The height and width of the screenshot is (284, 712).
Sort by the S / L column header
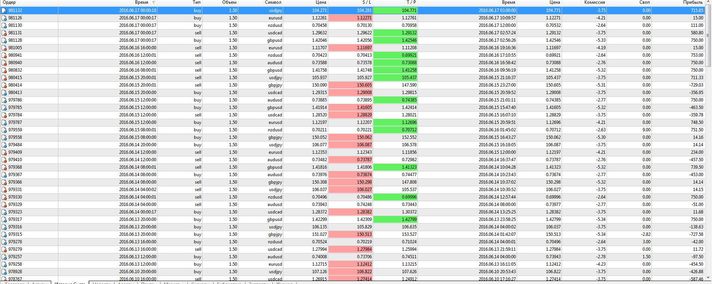tap(367, 3)
